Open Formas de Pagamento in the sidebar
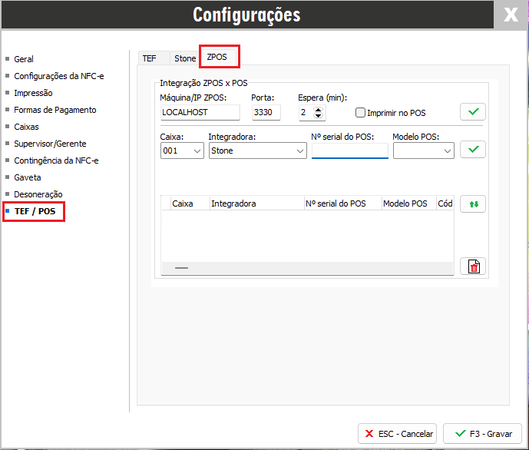The height and width of the screenshot is (450, 529). (x=55, y=110)
